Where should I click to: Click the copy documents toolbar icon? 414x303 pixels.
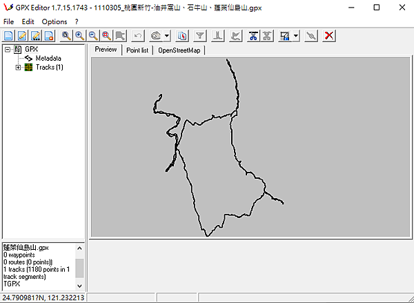182,36
